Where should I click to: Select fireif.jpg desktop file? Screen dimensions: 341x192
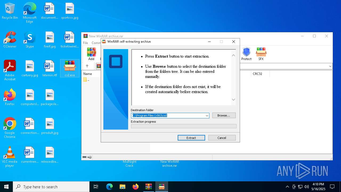pyautogui.click(x=50, y=40)
